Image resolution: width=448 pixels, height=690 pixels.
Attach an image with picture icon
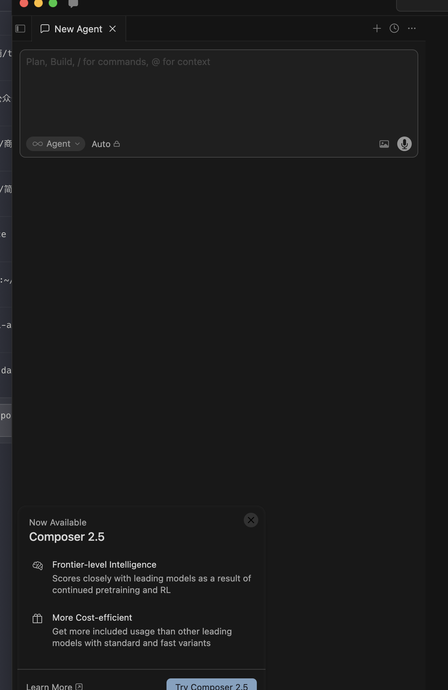coord(384,144)
